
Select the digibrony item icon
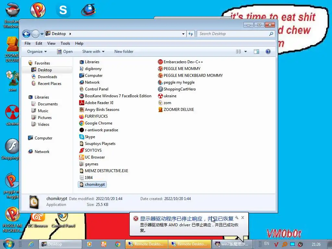81,69
